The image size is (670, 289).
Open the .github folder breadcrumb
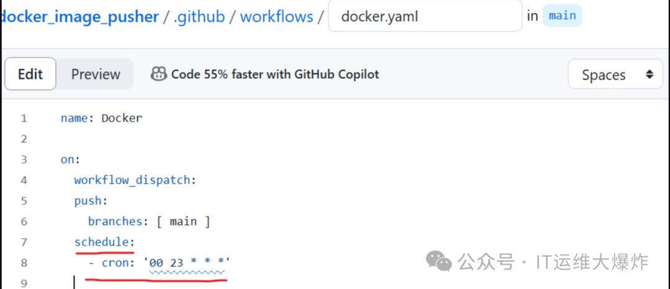tap(199, 17)
